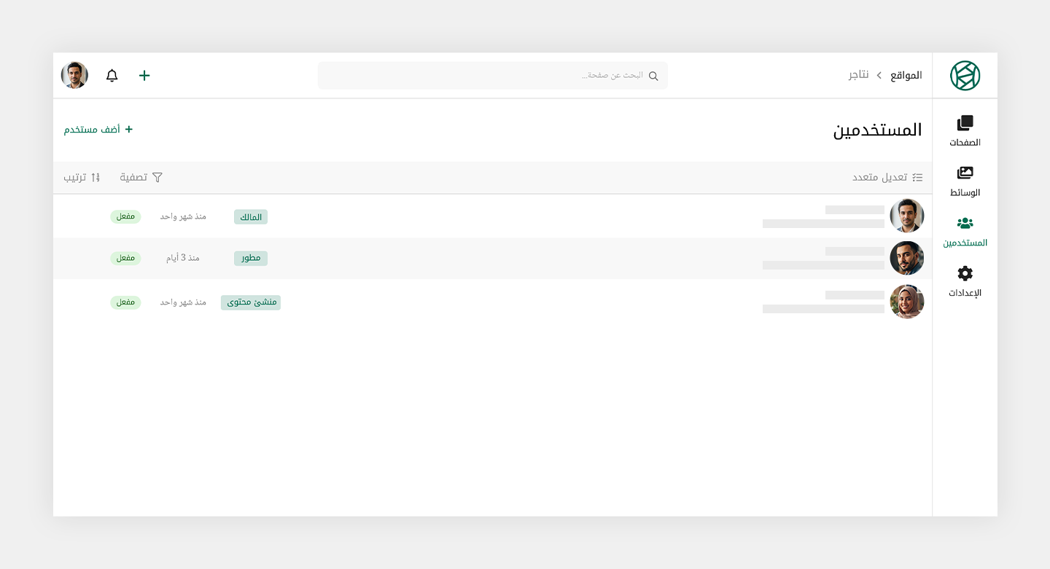The width and height of the screenshot is (1050, 569).
Task: Click the notifications bell icon
Action: [112, 76]
